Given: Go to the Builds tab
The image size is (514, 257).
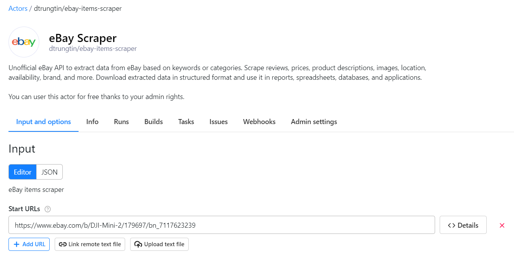Looking at the screenshot, I should [x=154, y=122].
